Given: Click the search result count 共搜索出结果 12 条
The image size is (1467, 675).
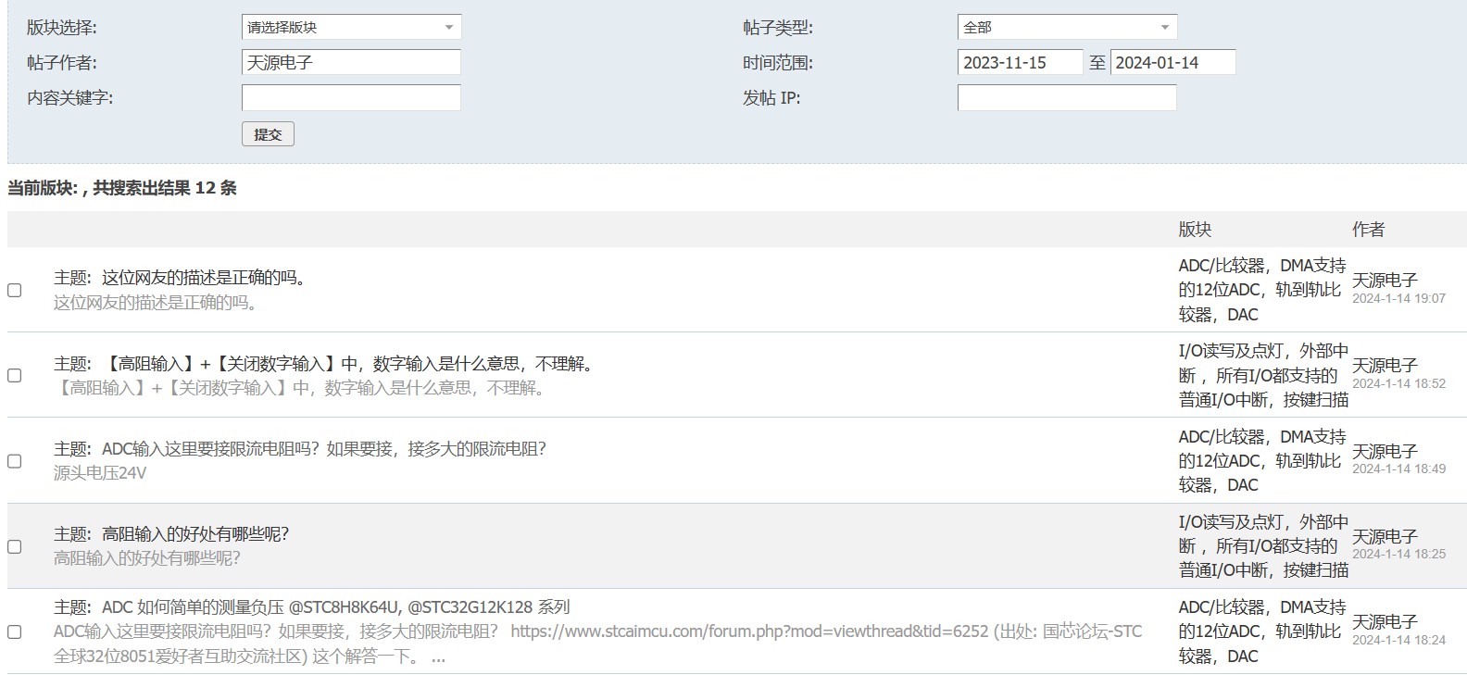Looking at the screenshot, I should [165, 188].
